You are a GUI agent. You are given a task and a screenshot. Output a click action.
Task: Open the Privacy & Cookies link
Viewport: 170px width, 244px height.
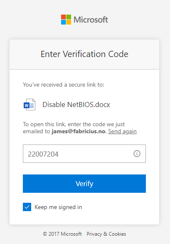[x=106, y=234]
